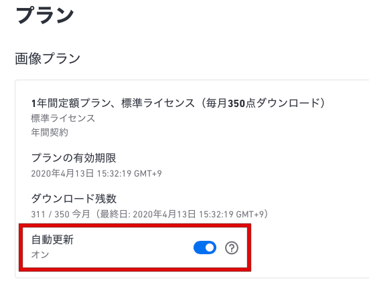Select the 標準ライセンス subtitle text
The height and width of the screenshot is (295, 369).
click(x=63, y=118)
